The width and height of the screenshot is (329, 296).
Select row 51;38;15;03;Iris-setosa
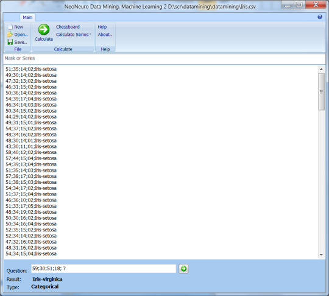31,182
